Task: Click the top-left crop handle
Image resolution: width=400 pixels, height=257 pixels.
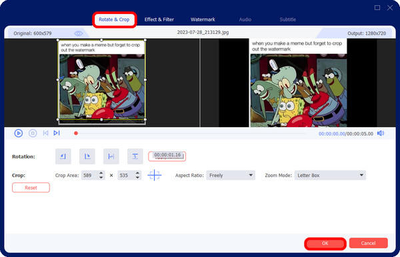Action: [x=58, y=40]
